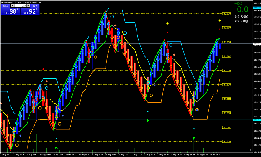Viewport: 261px width, 157px height.
Task: Click the green +43.5 readout
Action: pyautogui.click(x=238, y=3)
